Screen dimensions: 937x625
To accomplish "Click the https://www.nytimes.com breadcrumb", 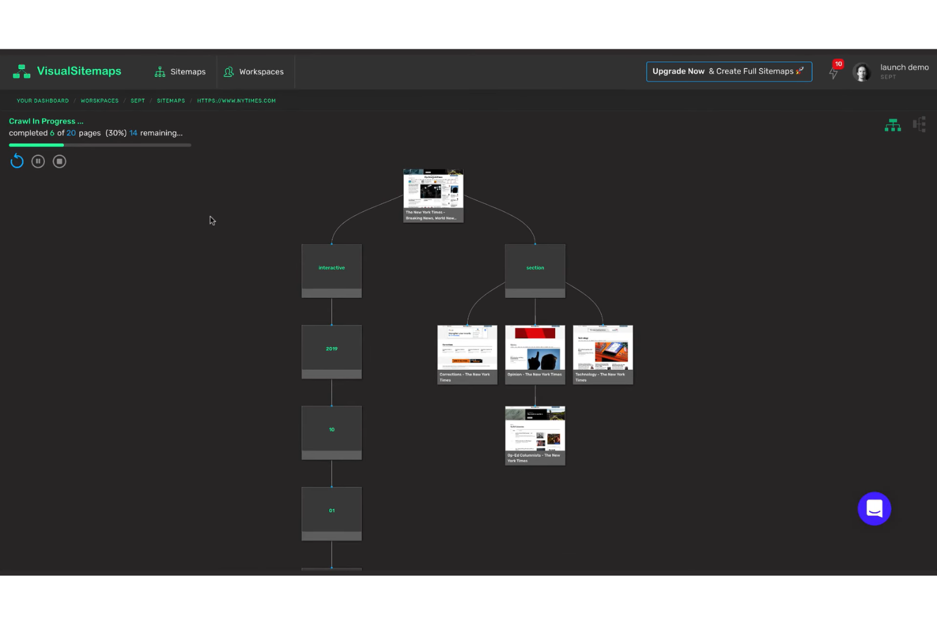I will tap(236, 101).
